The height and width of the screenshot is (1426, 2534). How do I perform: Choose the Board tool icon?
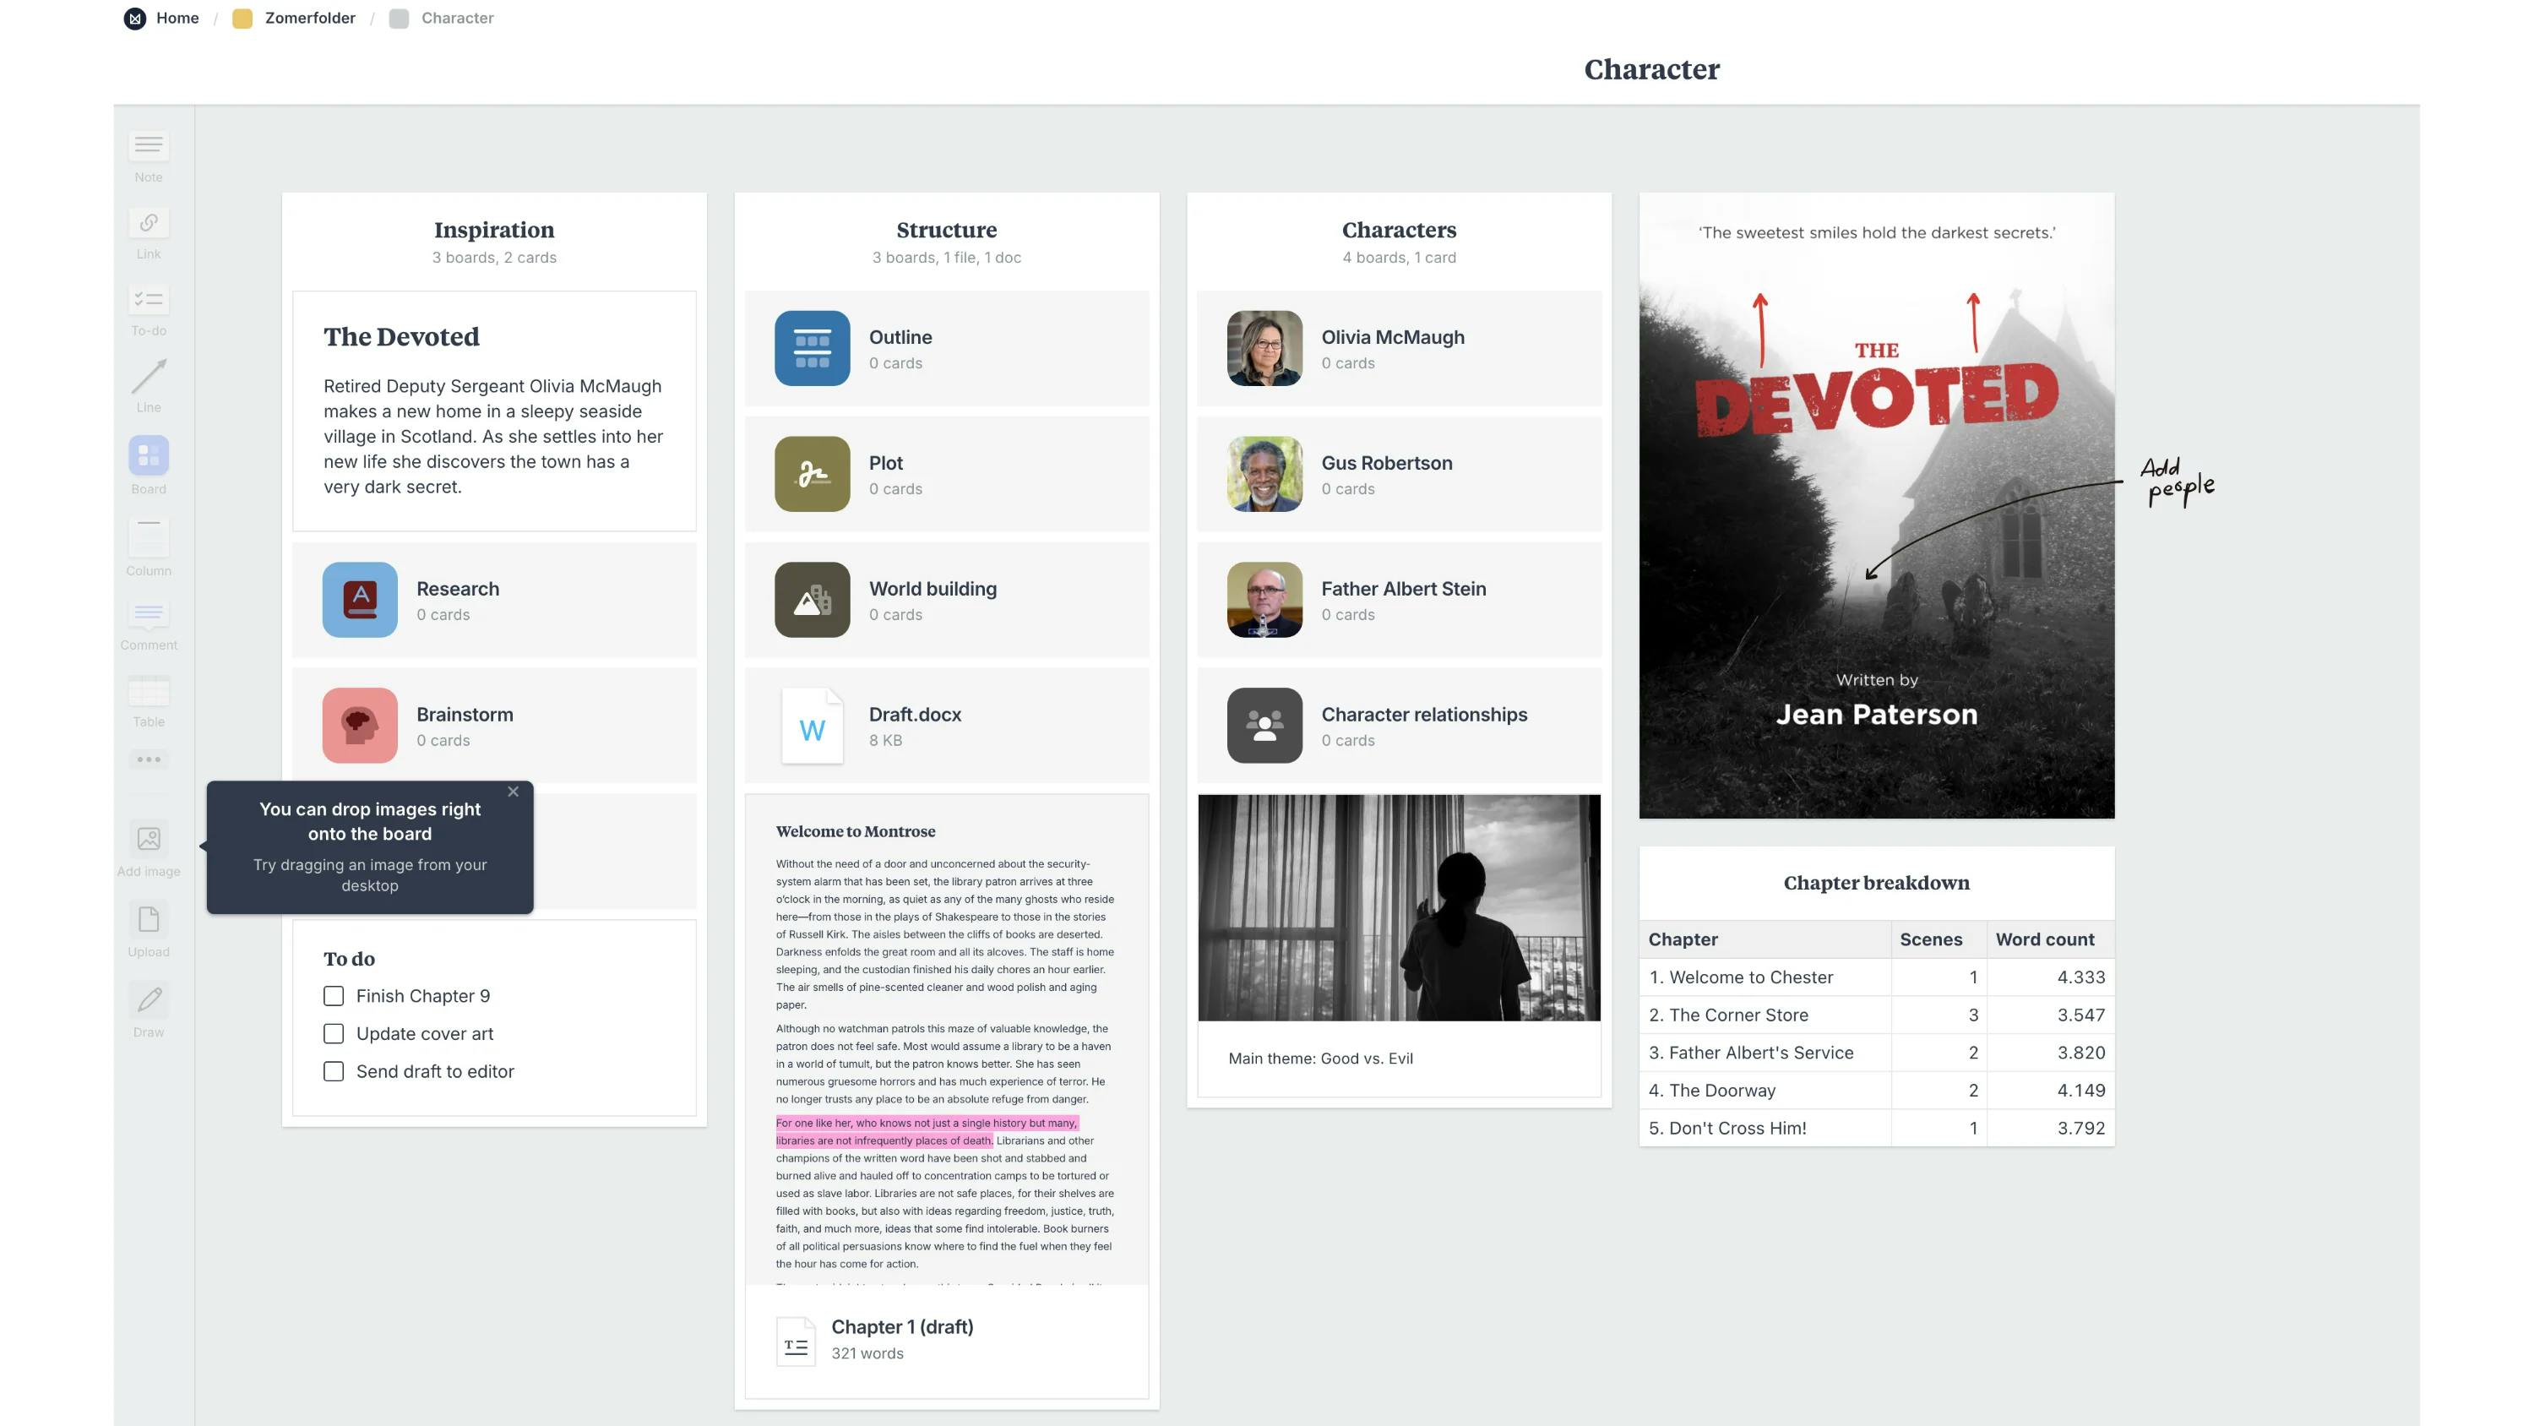(x=149, y=455)
